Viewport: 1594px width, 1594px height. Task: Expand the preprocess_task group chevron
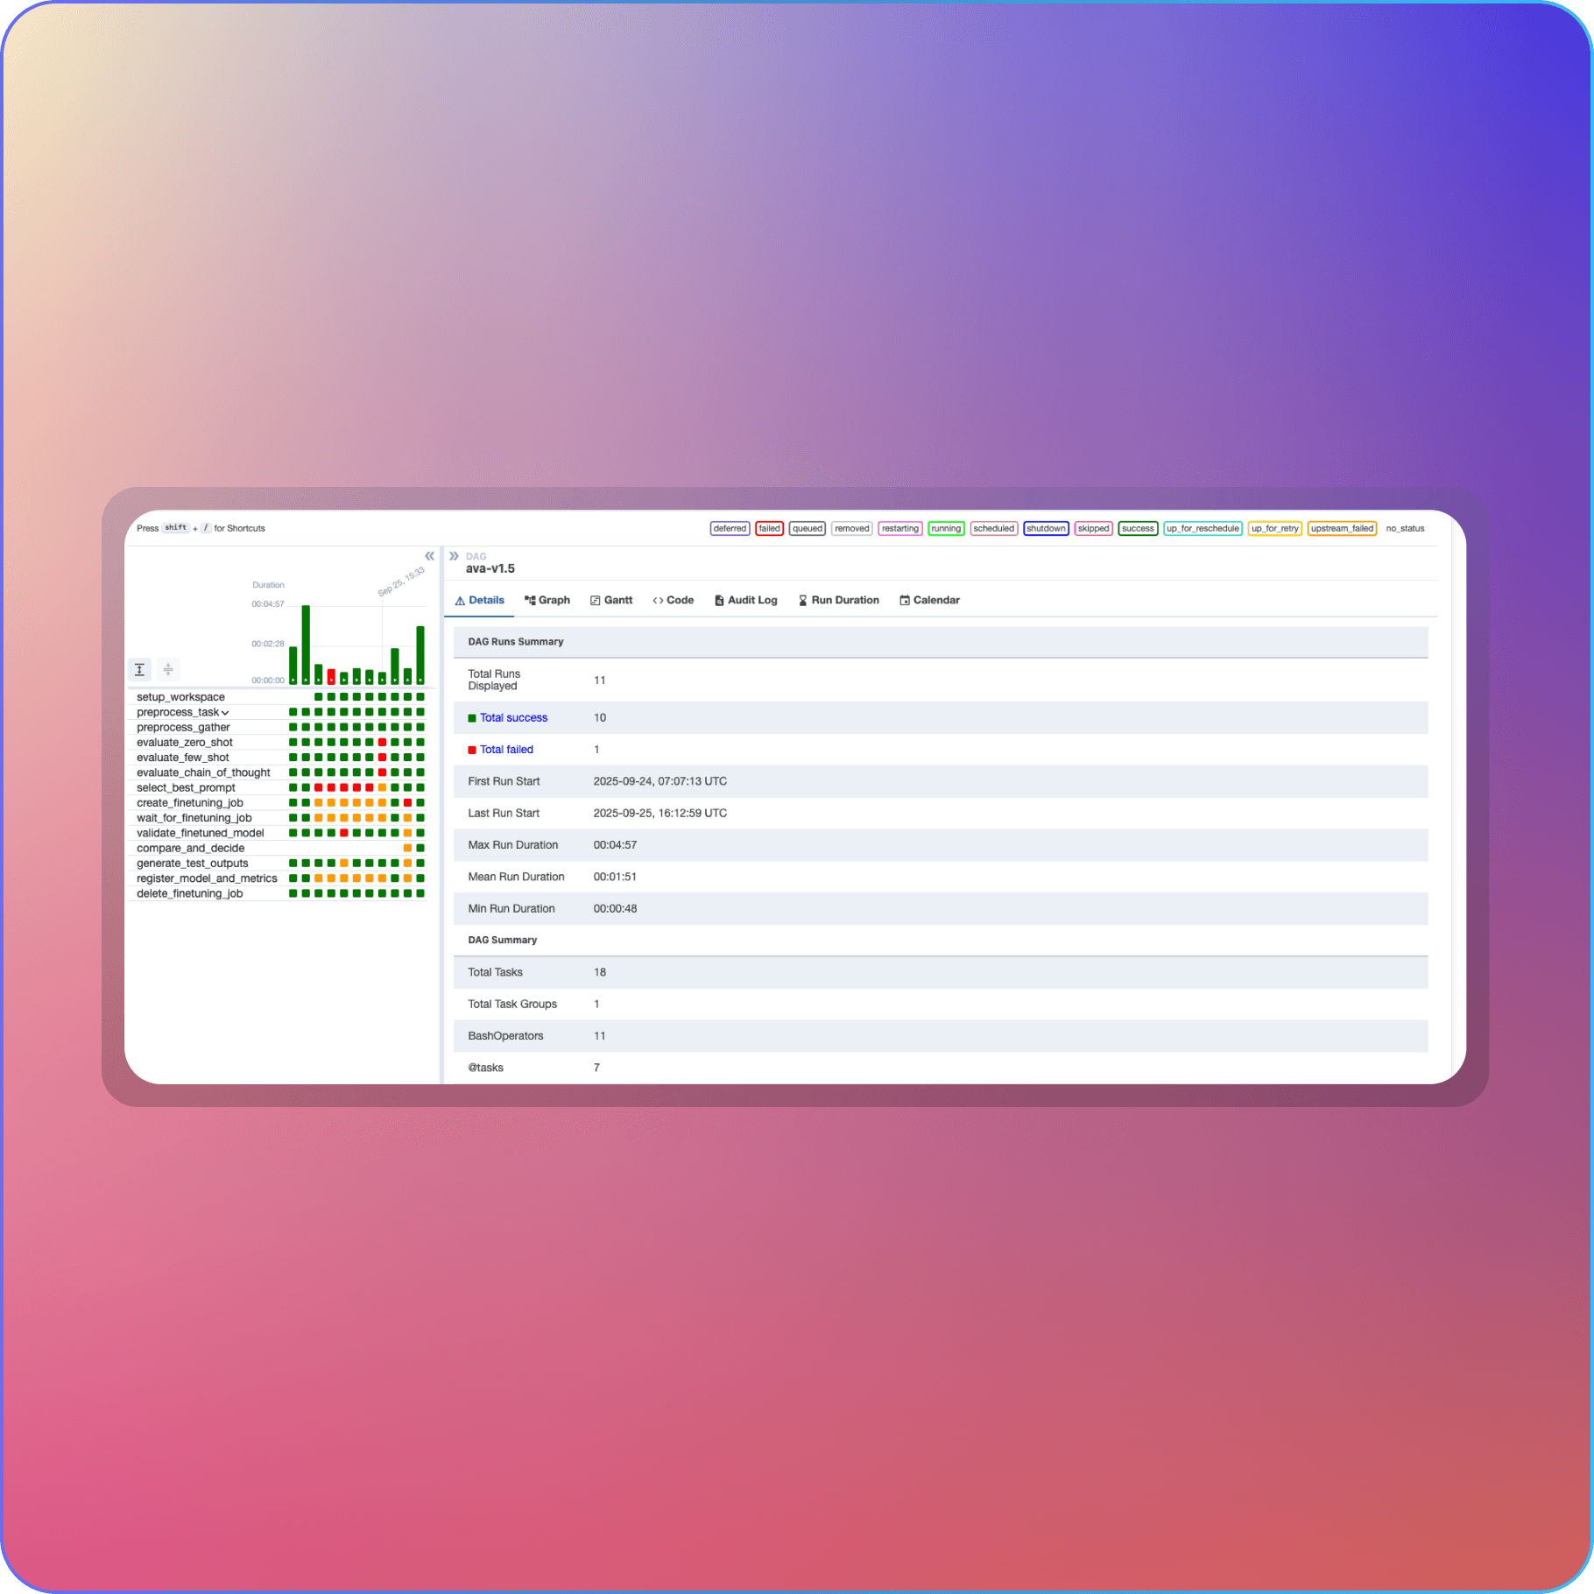pos(225,713)
